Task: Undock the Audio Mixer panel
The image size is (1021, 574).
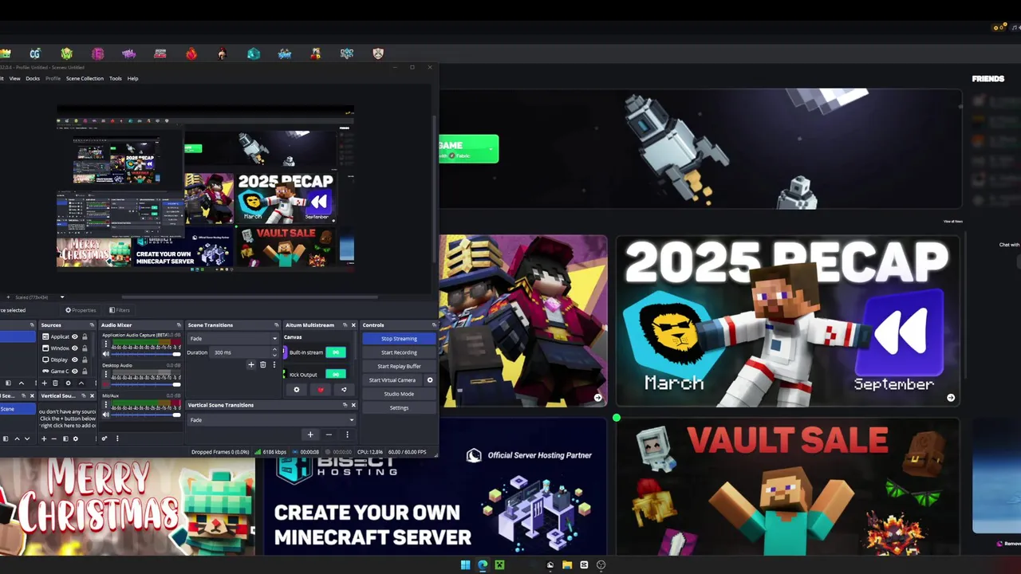Action: point(179,325)
